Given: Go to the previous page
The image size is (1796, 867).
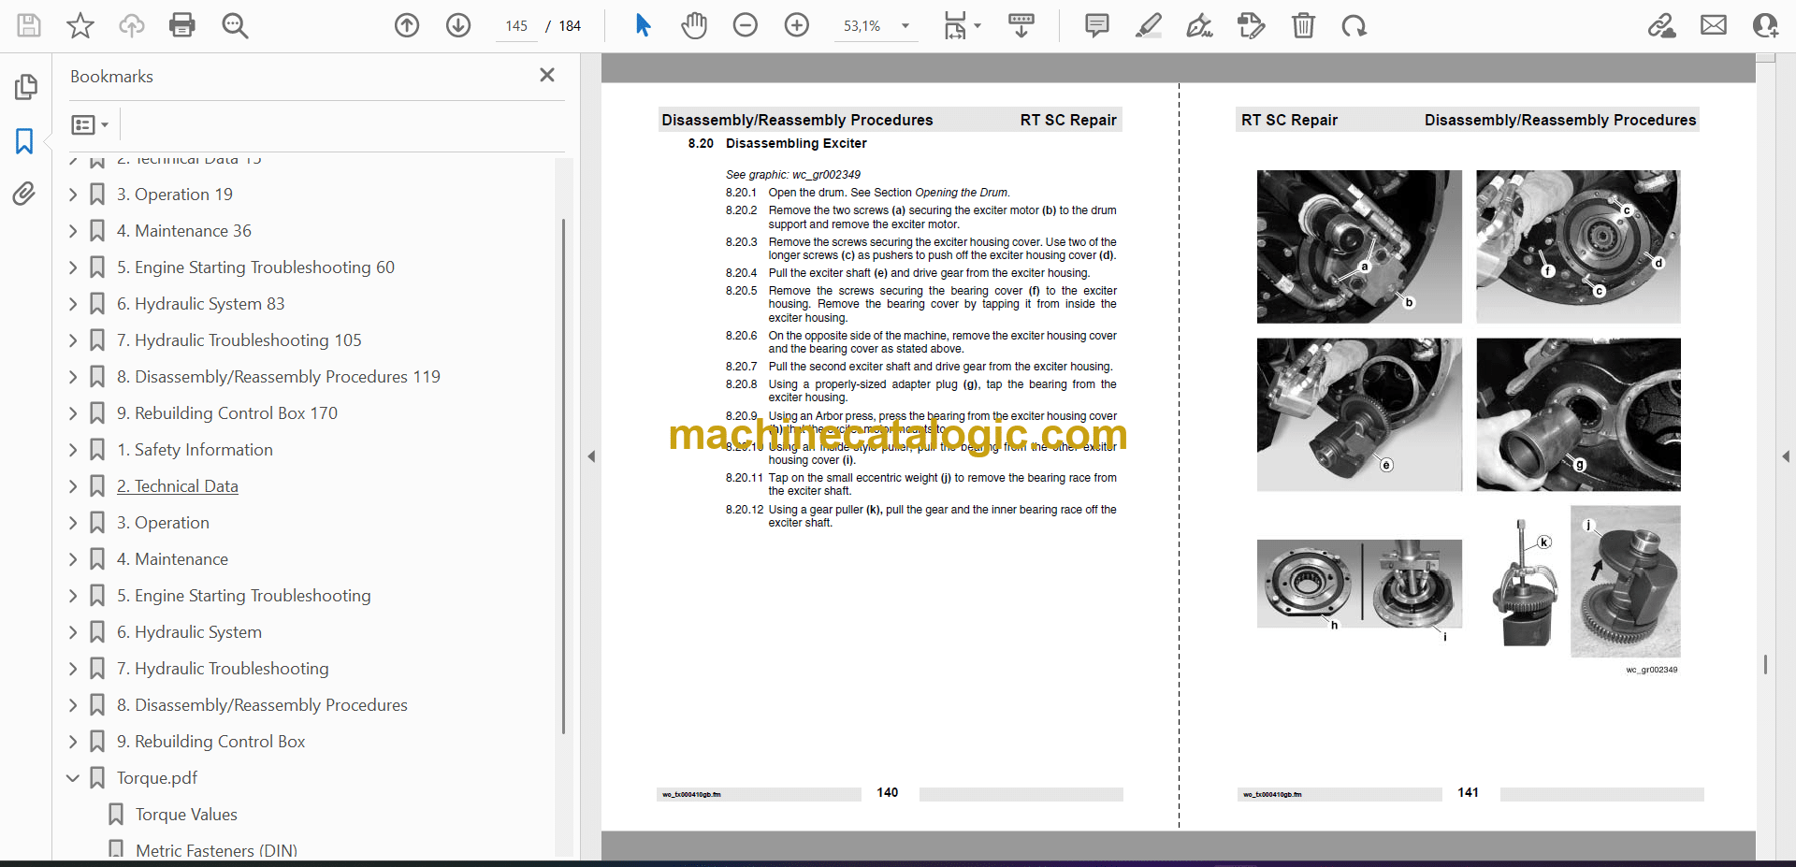Looking at the screenshot, I should pyautogui.click(x=407, y=25).
